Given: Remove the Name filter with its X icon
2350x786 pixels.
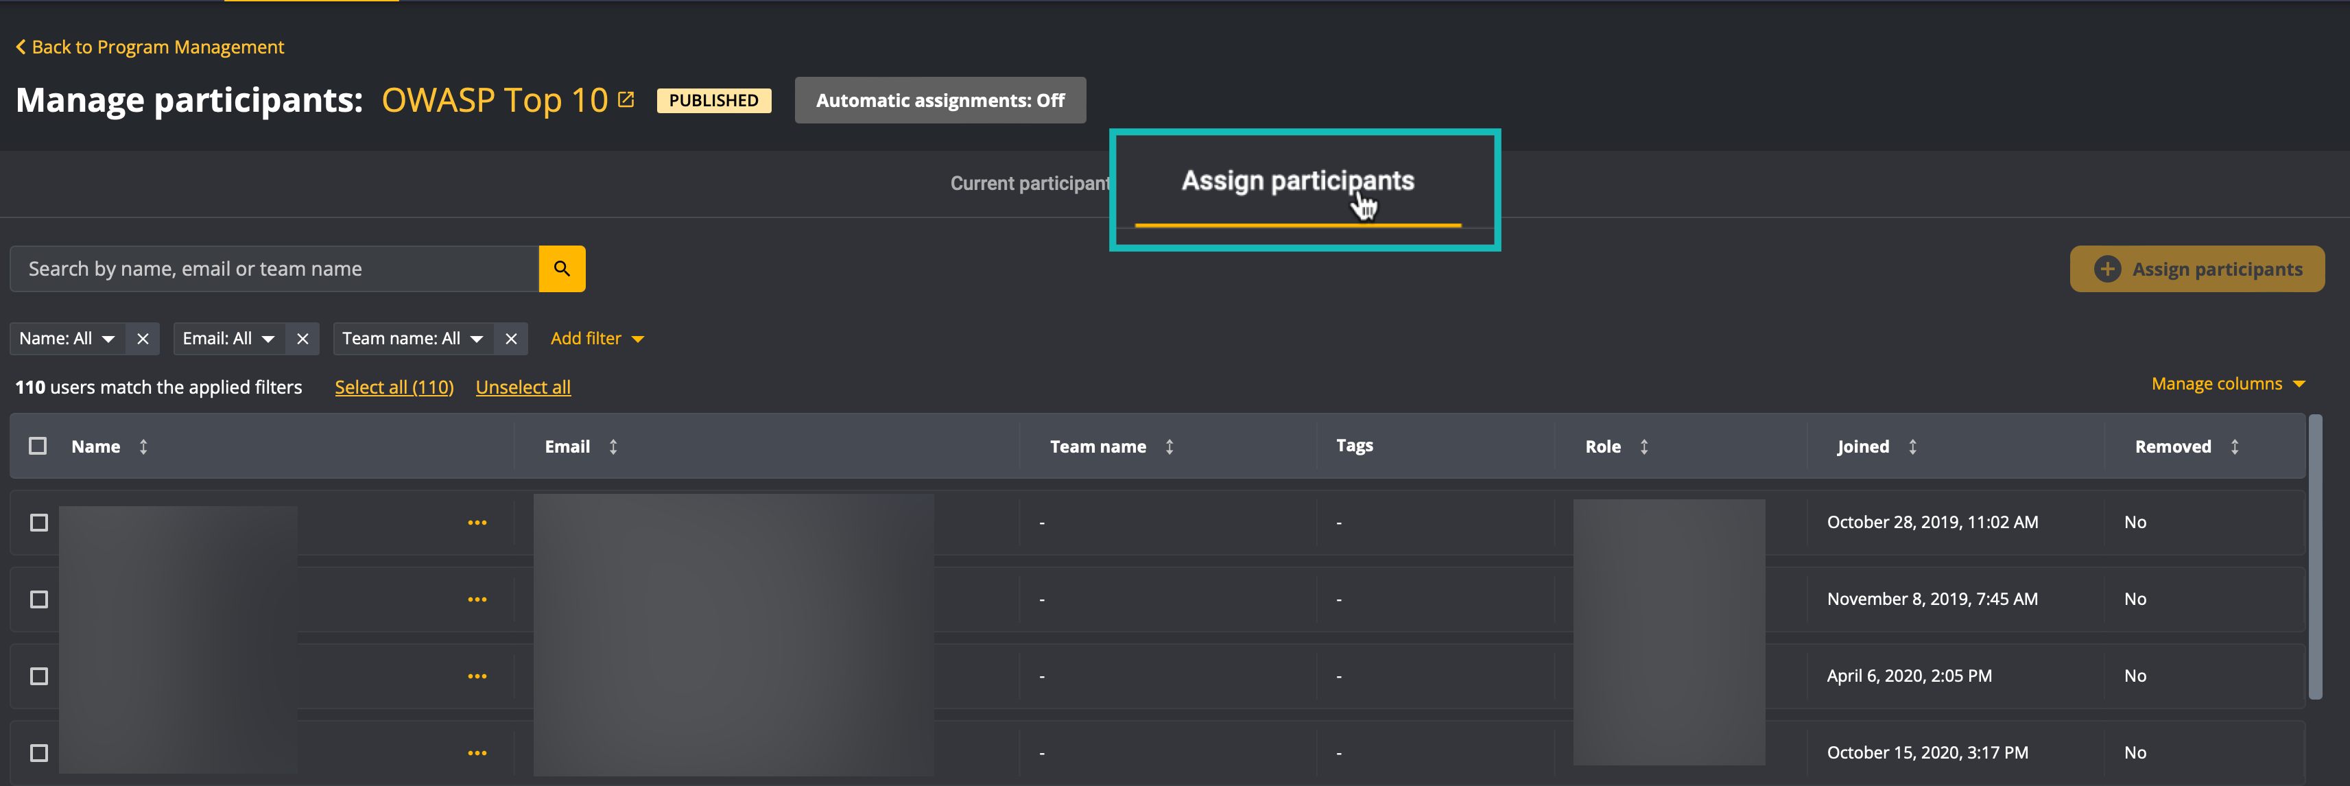Looking at the screenshot, I should 142,338.
